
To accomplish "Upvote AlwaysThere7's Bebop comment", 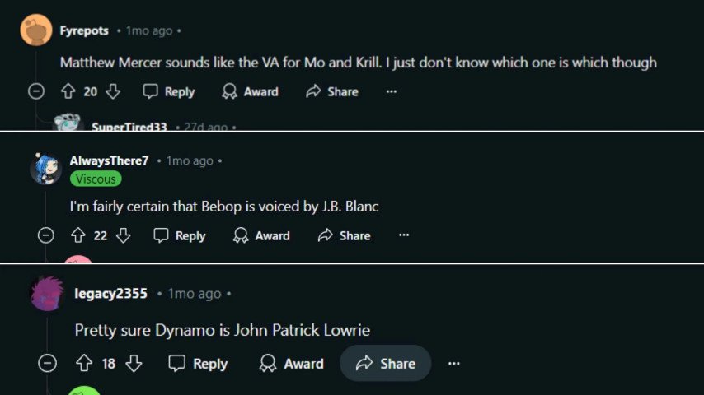I will [78, 235].
